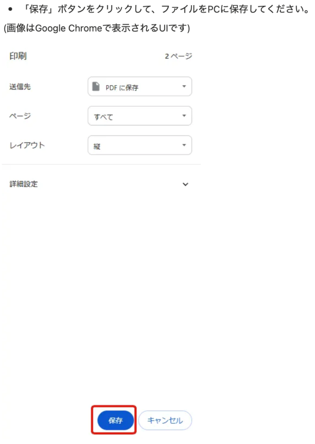Click the キャンセル button
The height and width of the screenshot is (444, 315).
(x=165, y=420)
